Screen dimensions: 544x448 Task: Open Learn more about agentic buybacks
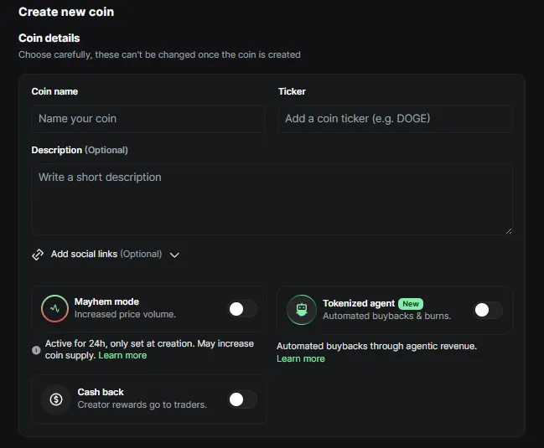point(301,358)
